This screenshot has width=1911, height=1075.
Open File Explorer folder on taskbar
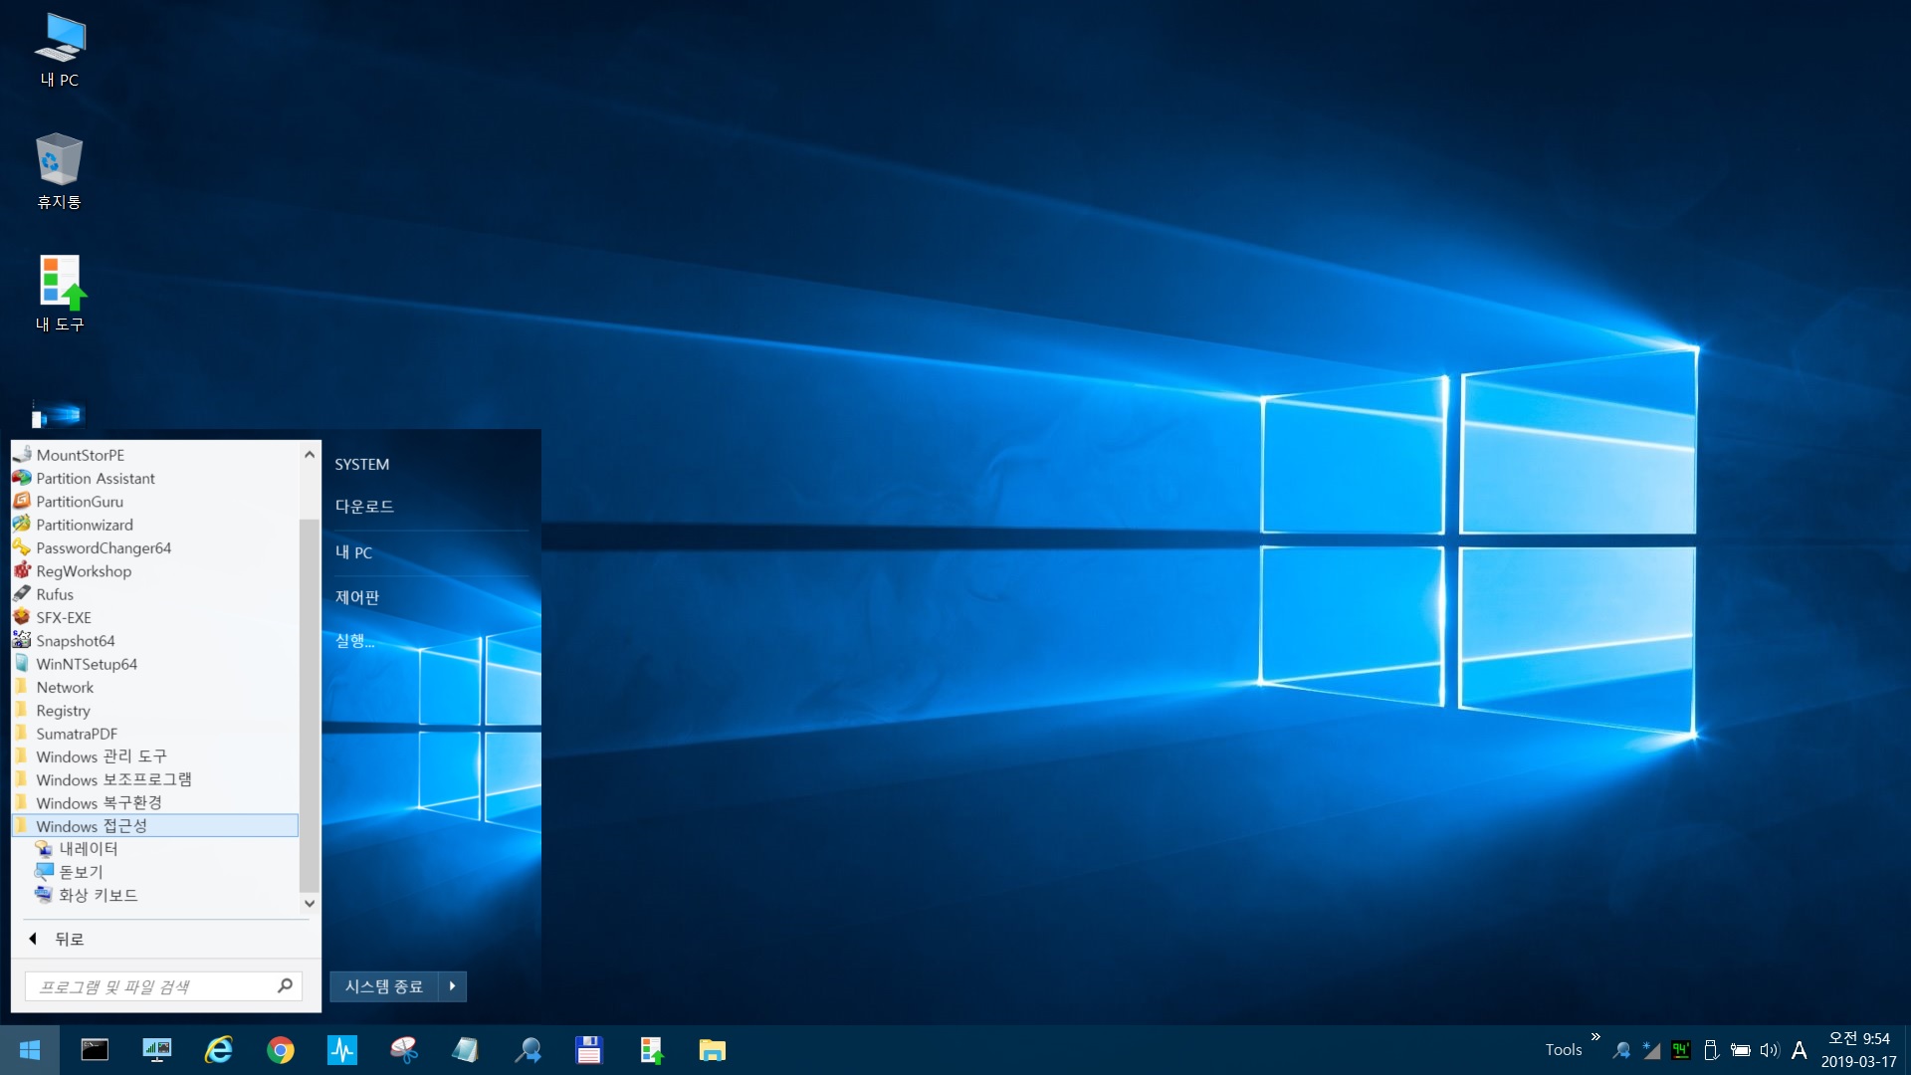[x=713, y=1050]
